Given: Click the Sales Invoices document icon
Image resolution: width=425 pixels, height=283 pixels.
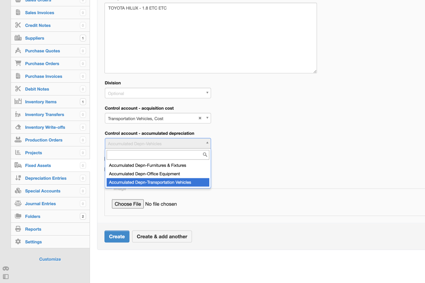Looking at the screenshot, I should 18,13.
